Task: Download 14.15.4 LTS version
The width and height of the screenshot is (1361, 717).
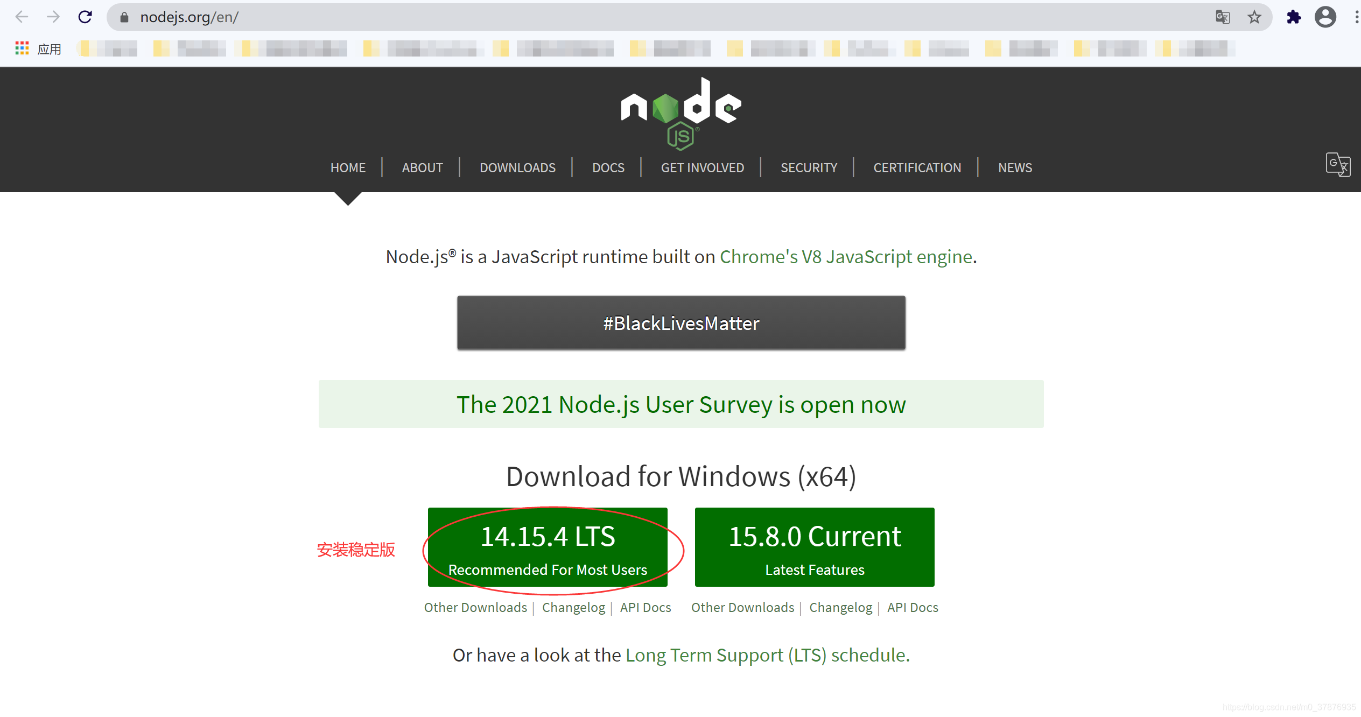Action: 548,547
